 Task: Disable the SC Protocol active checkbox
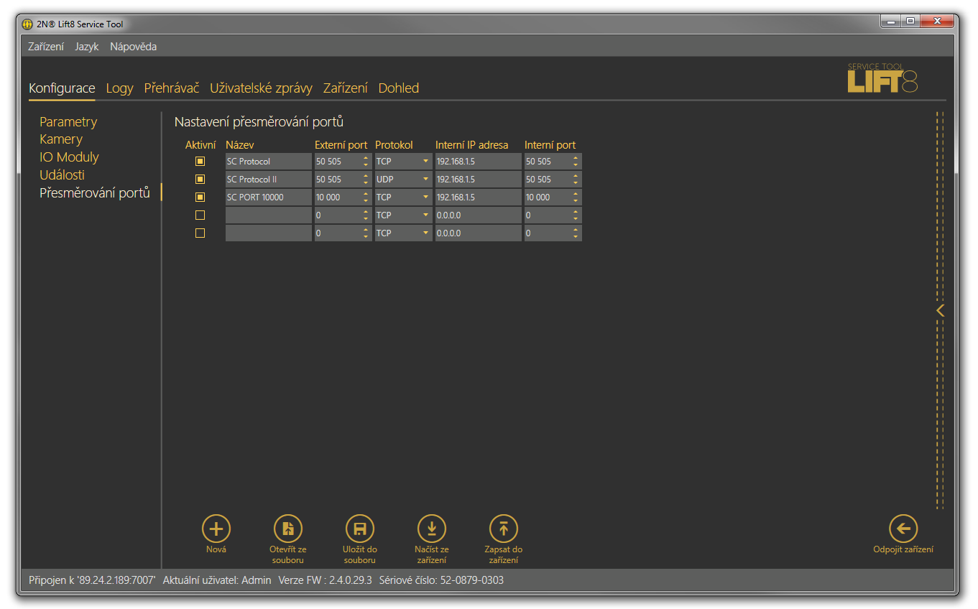200,162
